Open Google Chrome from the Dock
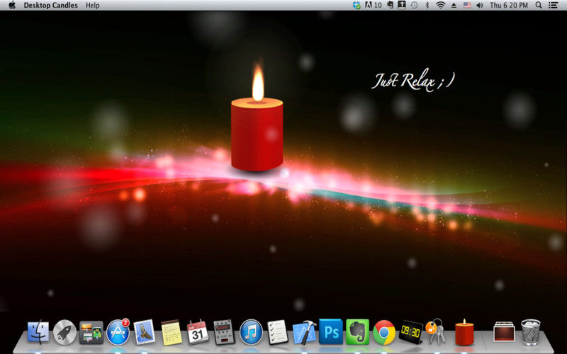Screen dimensions: 567x354 click(384, 332)
